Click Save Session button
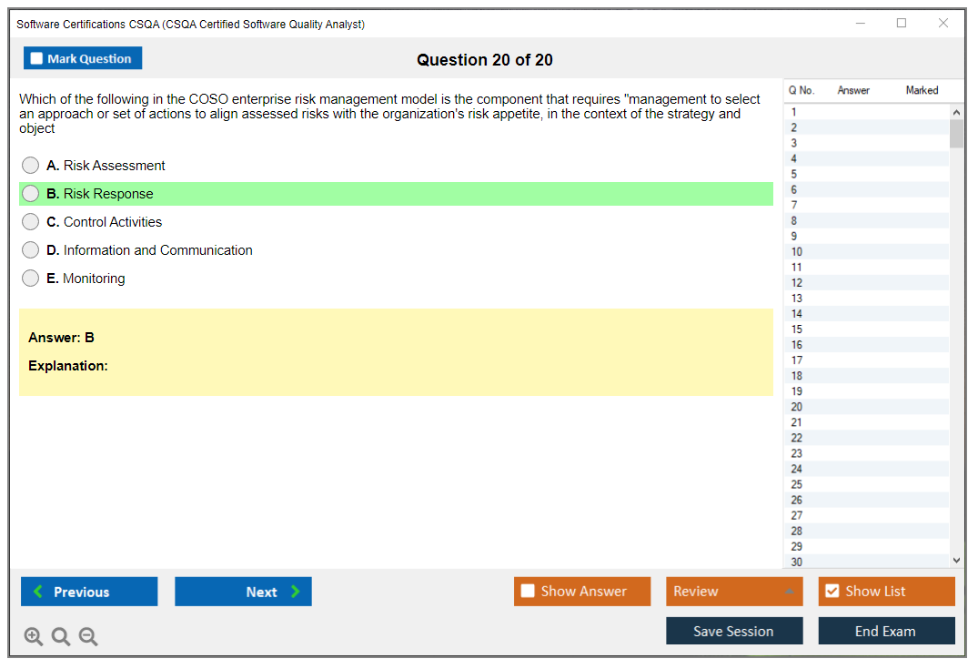 pos(733,631)
